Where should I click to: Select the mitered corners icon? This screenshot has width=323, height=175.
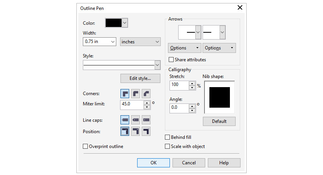tap(125, 94)
